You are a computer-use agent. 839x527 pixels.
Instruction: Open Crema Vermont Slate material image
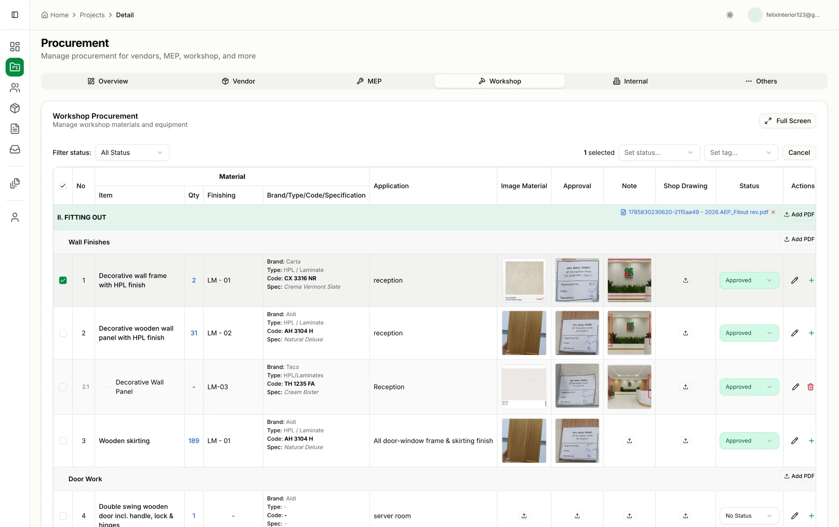point(524,280)
